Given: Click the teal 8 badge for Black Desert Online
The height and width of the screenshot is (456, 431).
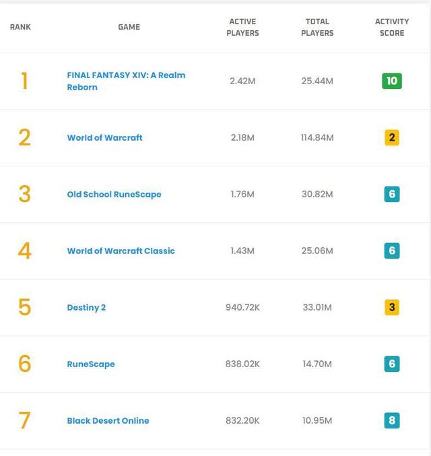Looking at the screenshot, I should click(x=392, y=420).
